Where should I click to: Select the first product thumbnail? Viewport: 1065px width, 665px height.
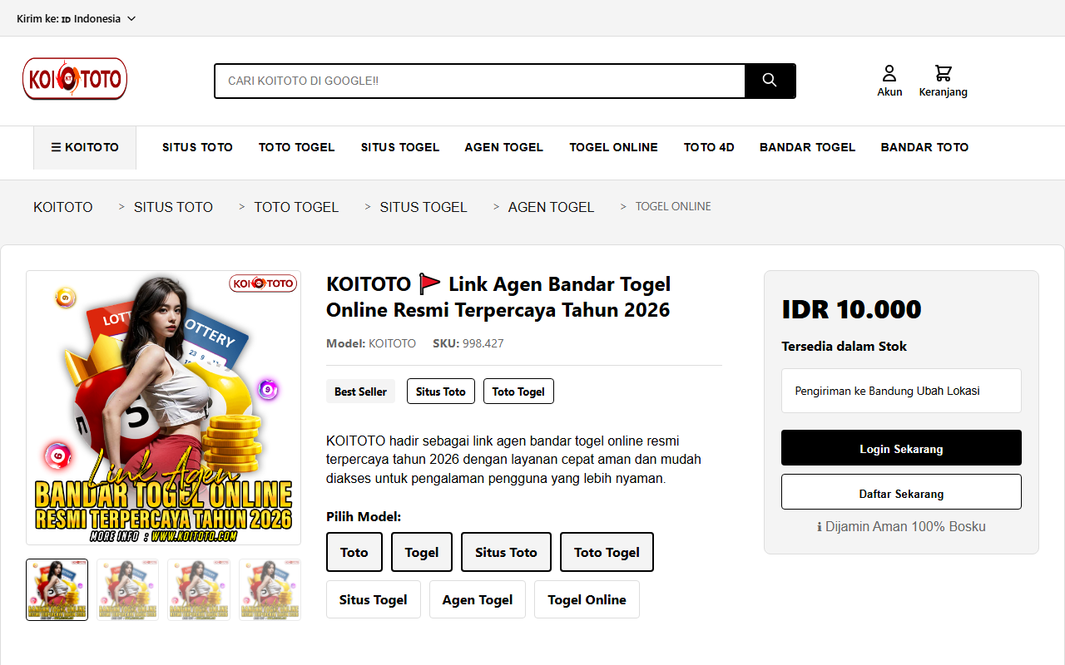pyautogui.click(x=57, y=589)
